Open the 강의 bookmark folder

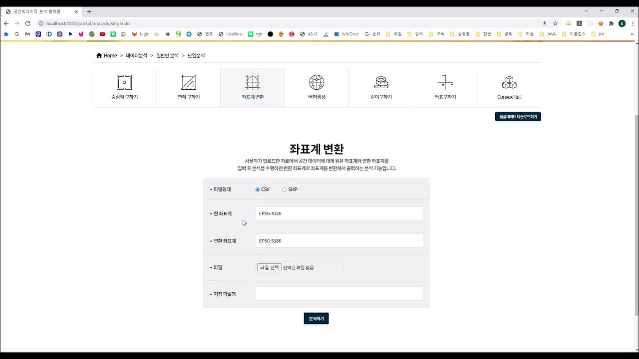point(415,34)
